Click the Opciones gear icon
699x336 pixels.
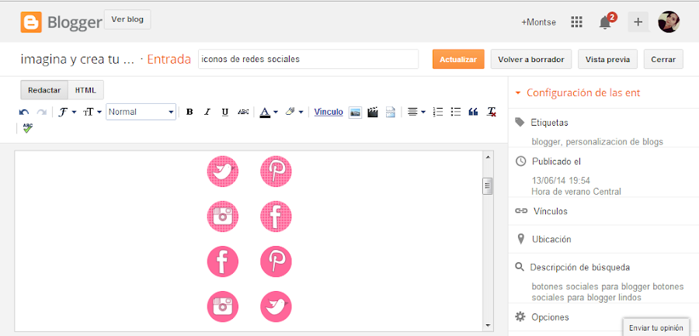pyautogui.click(x=520, y=317)
